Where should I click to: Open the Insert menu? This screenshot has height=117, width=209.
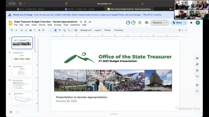tap(34, 25)
